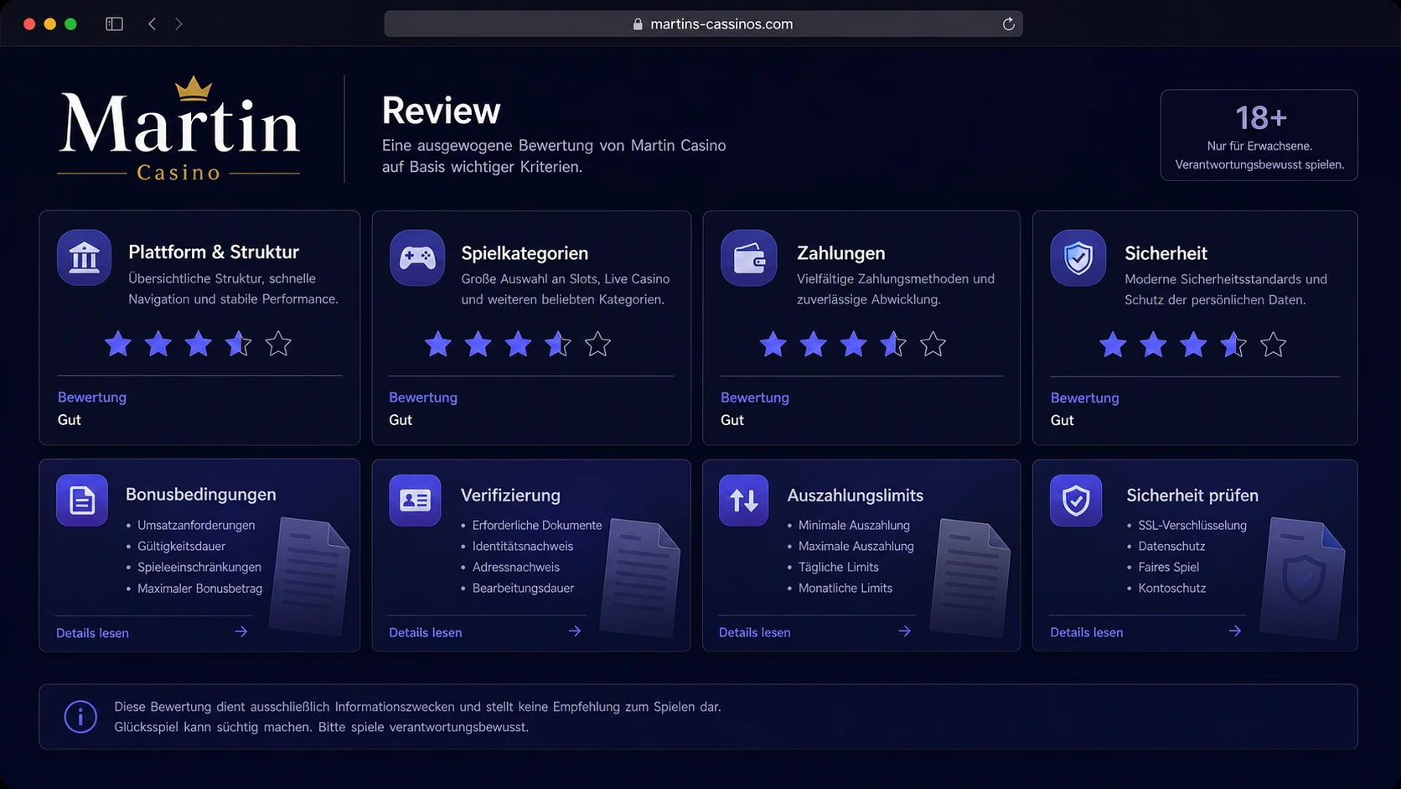1401x789 pixels.
Task: Click the Identitätsnachweis list item
Action: (x=523, y=546)
